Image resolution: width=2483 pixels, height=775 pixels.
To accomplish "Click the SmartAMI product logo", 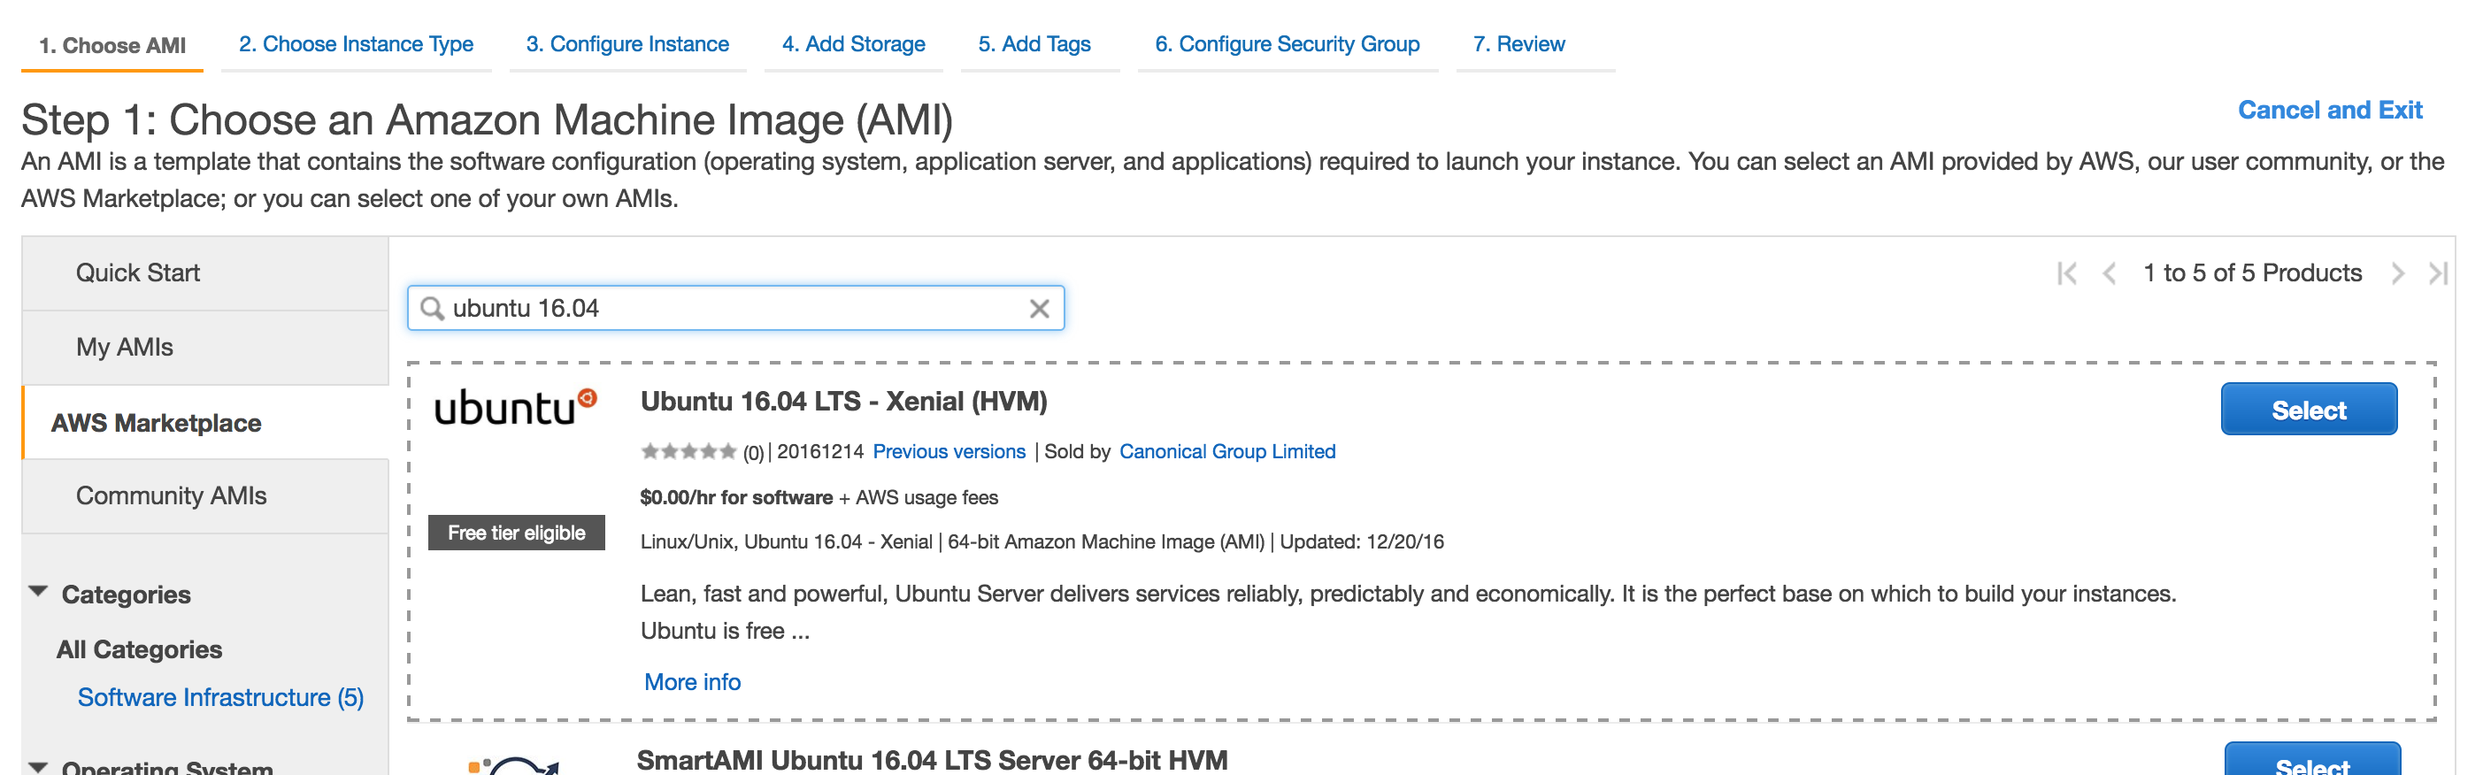I will coord(514,766).
